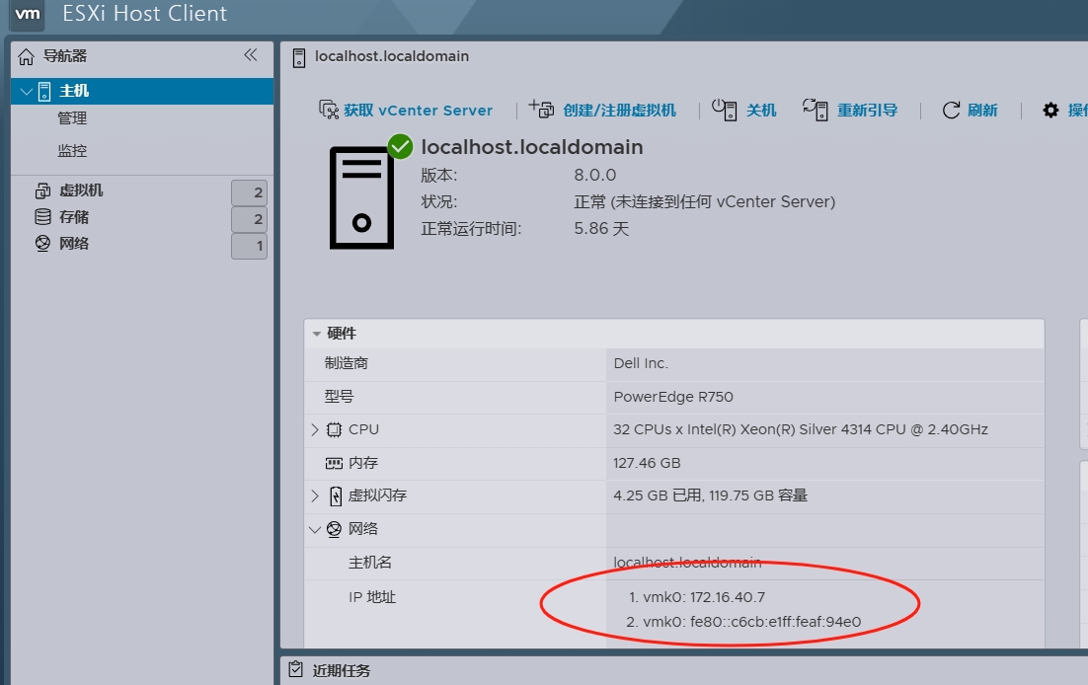Click the 刷新 refresh icon
This screenshot has height=685, width=1088.
[952, 111]
